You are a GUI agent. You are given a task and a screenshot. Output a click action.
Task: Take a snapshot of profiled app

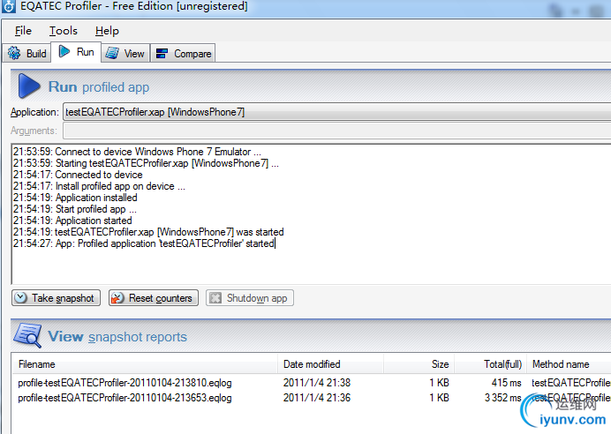point(56,298)
